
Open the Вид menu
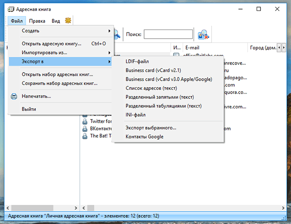(56, 21)
